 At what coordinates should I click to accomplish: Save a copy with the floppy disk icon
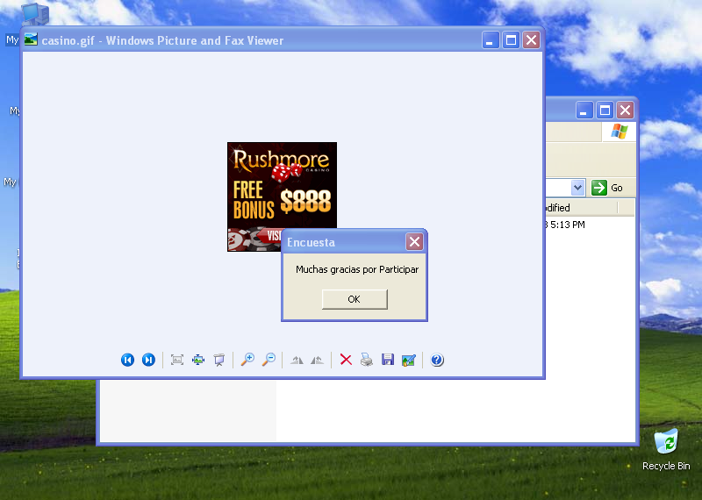388,360
